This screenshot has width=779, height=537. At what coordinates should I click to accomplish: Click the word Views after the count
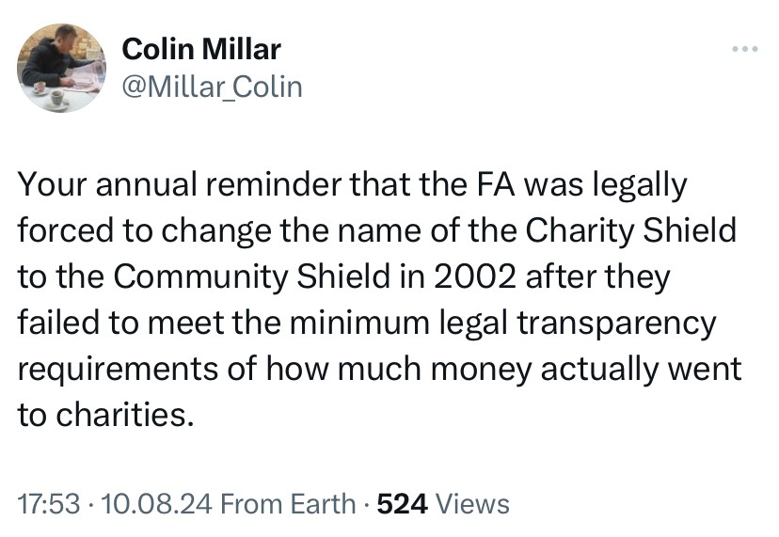click(x=474, y=504)
